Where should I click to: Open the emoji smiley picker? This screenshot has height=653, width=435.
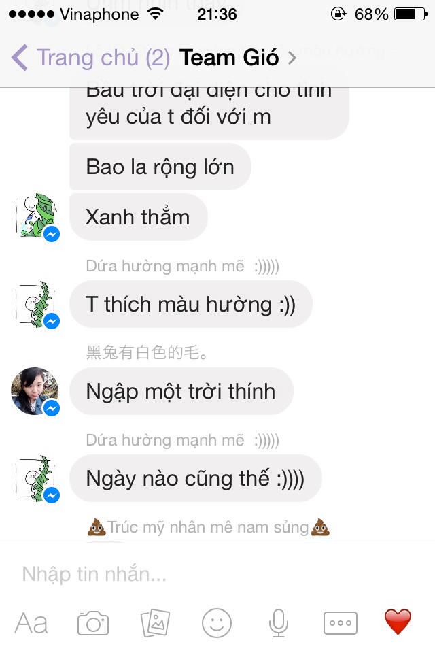[x=216, y=623]
